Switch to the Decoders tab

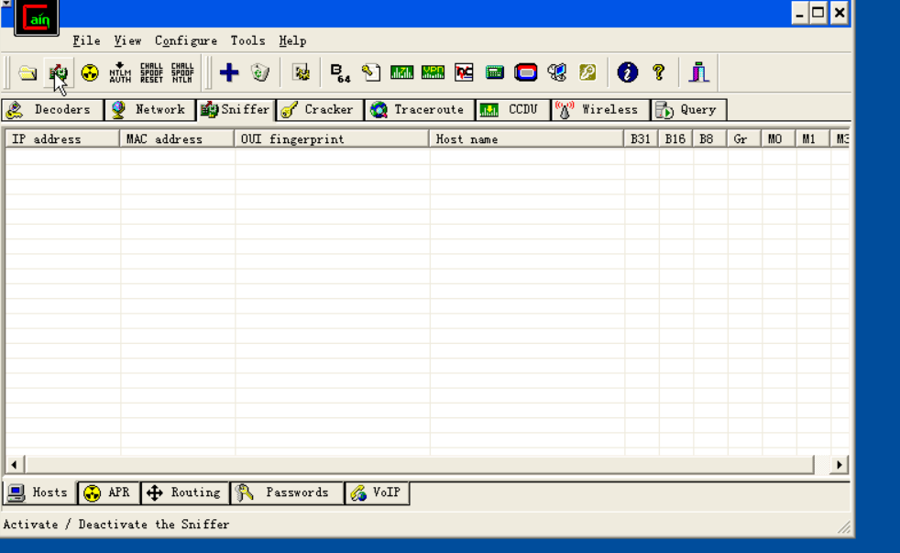(x=52, y=110)
